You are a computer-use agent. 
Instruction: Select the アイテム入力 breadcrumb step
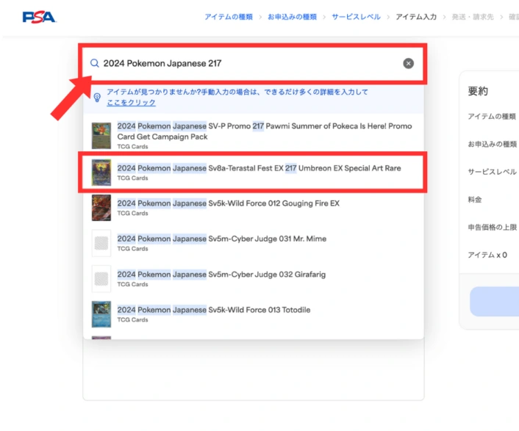[416, 17]
